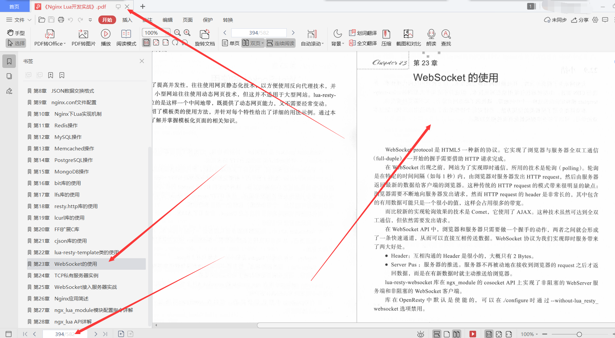The width and height of the screenshot is (615, 338).
Task: Toggle 单页 single-page view
Action: (230, 43)
